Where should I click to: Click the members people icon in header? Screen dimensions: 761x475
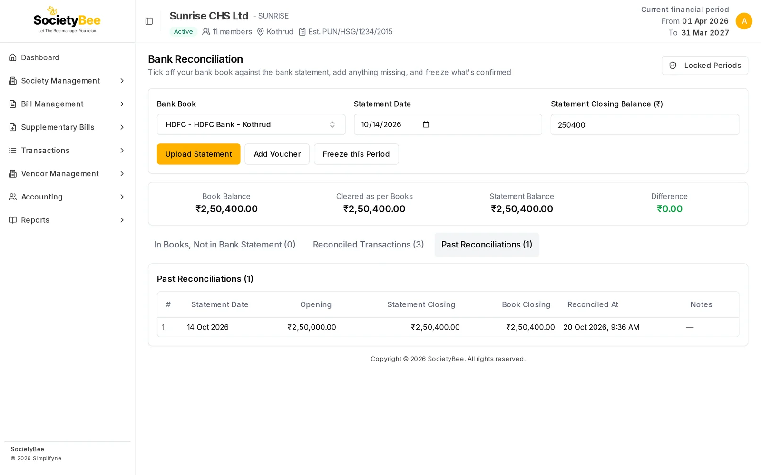click(x=206, y=32)
